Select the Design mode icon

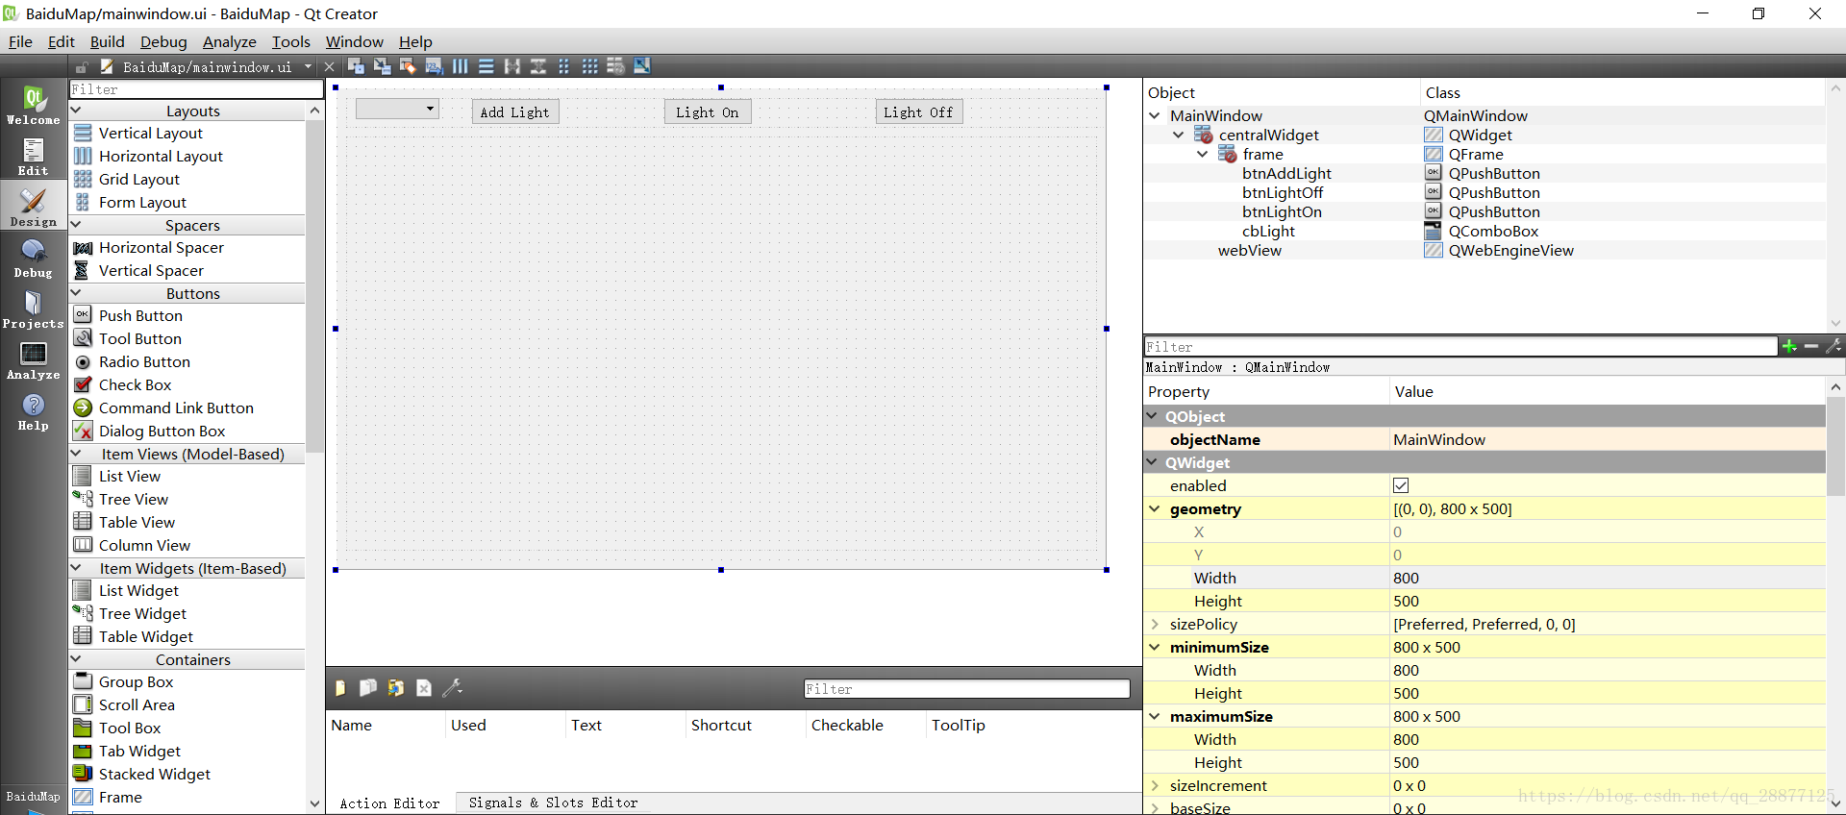click(34, 207)
